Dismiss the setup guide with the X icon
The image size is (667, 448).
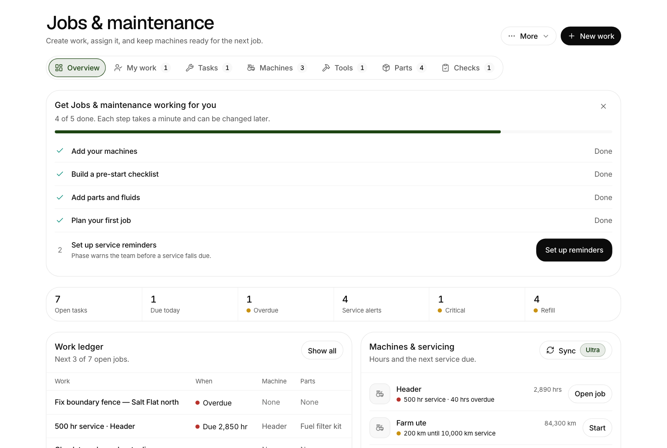(x=603, y=106)
